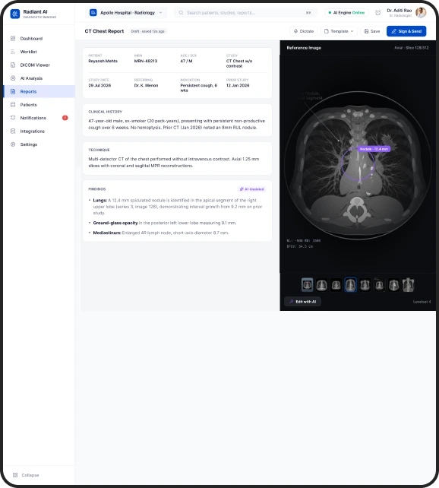Click the AI Engine Online status pill
The width and height of the screenshot is (439, 488).
click(346, 13)
